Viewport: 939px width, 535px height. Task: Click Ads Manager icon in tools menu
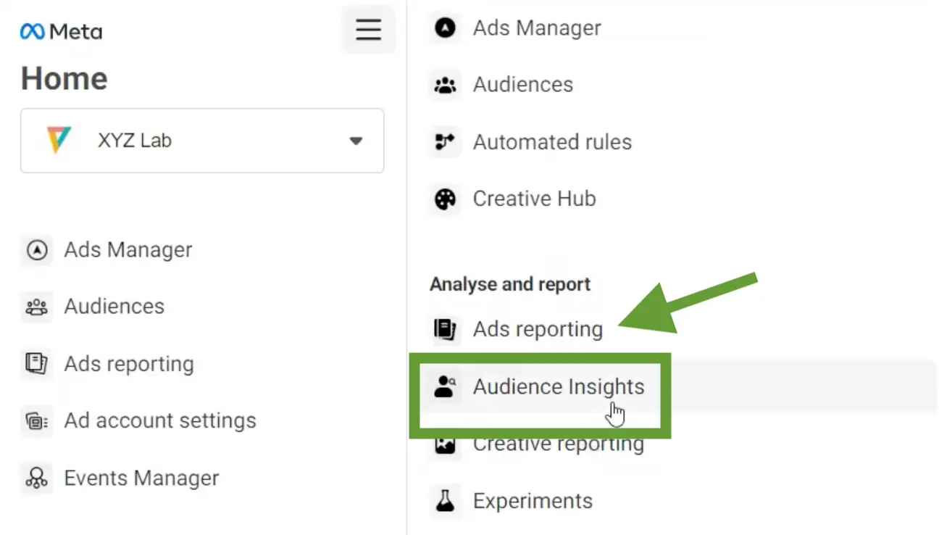(445, 28)
